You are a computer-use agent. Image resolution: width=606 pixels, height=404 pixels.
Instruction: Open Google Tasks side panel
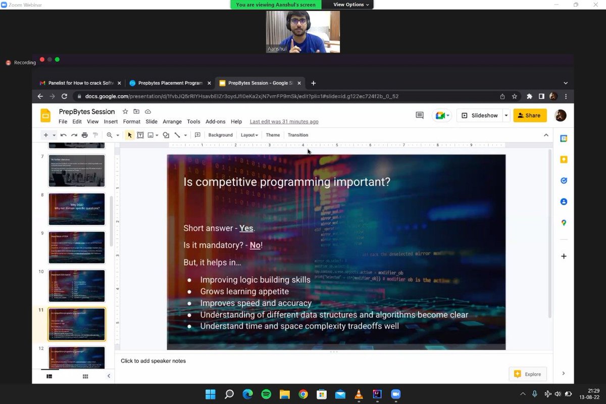564,180
